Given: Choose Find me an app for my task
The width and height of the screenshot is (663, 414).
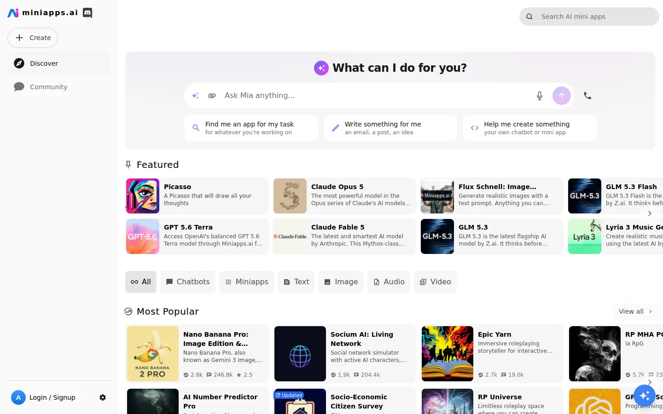Looking at the screenshot, I should 251,128.
